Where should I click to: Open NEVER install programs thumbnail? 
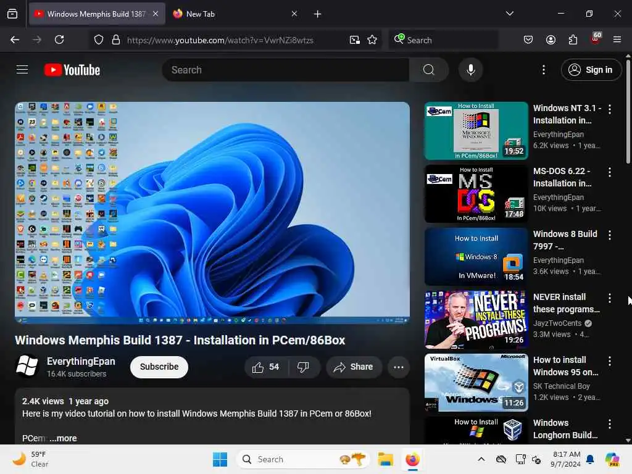476,319
